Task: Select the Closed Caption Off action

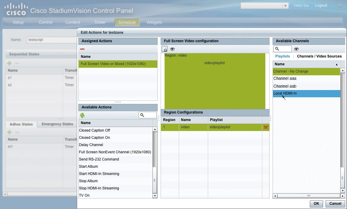Action: [x=116, y=130]
